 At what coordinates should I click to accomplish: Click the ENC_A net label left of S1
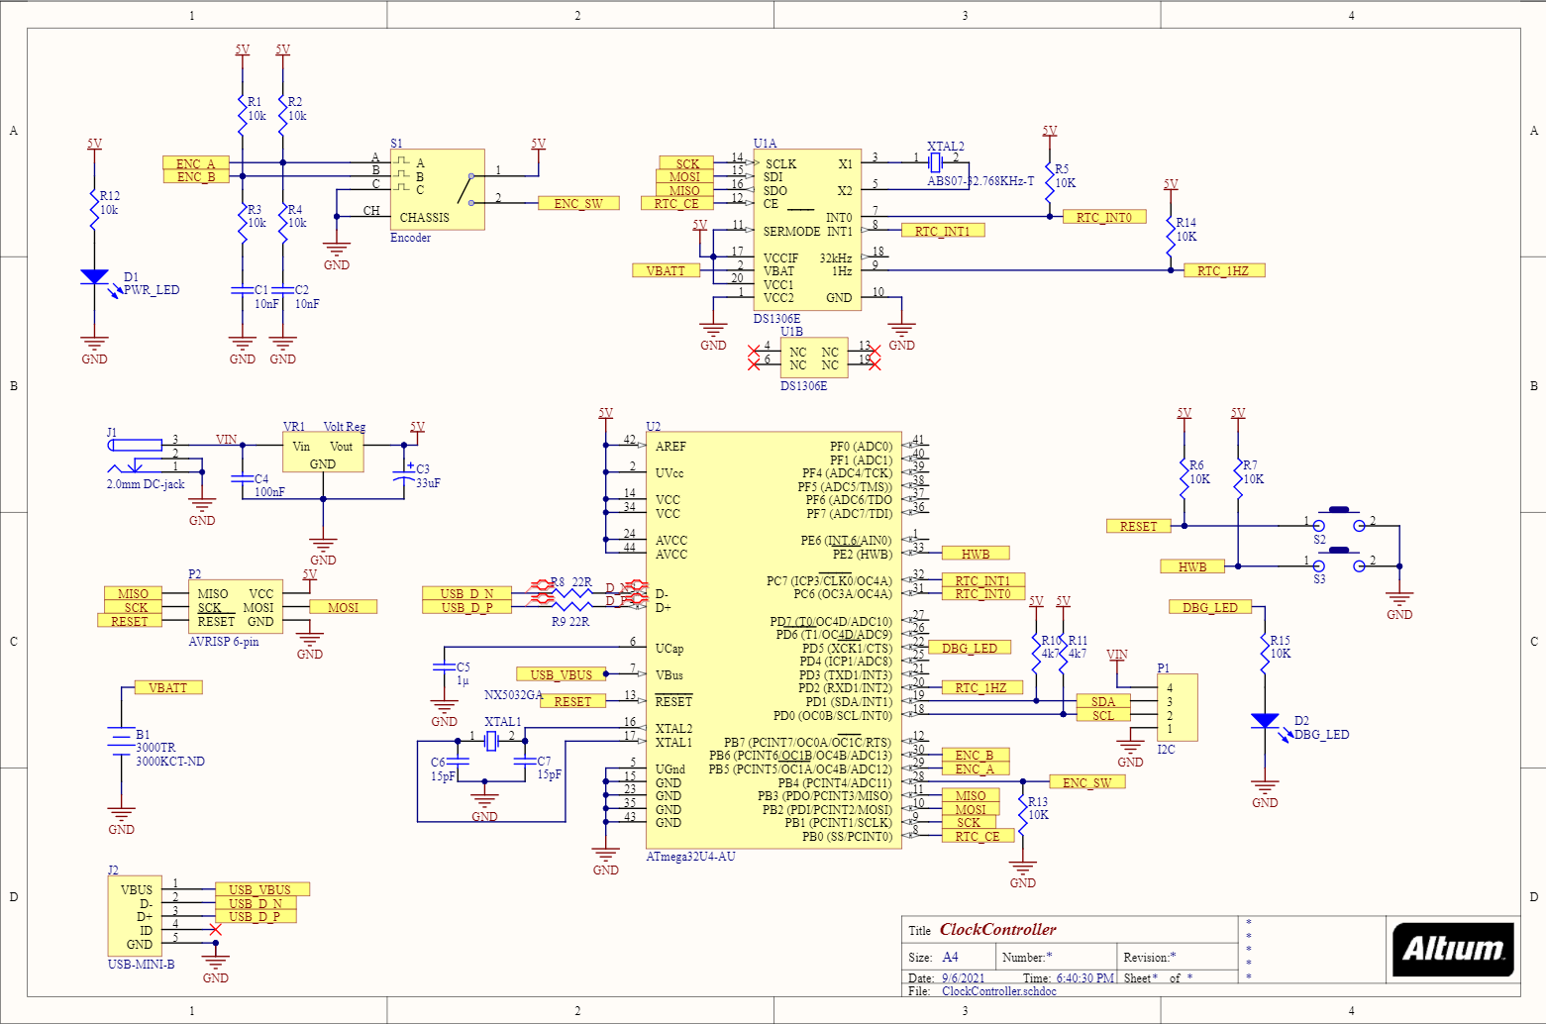[196, 163]
